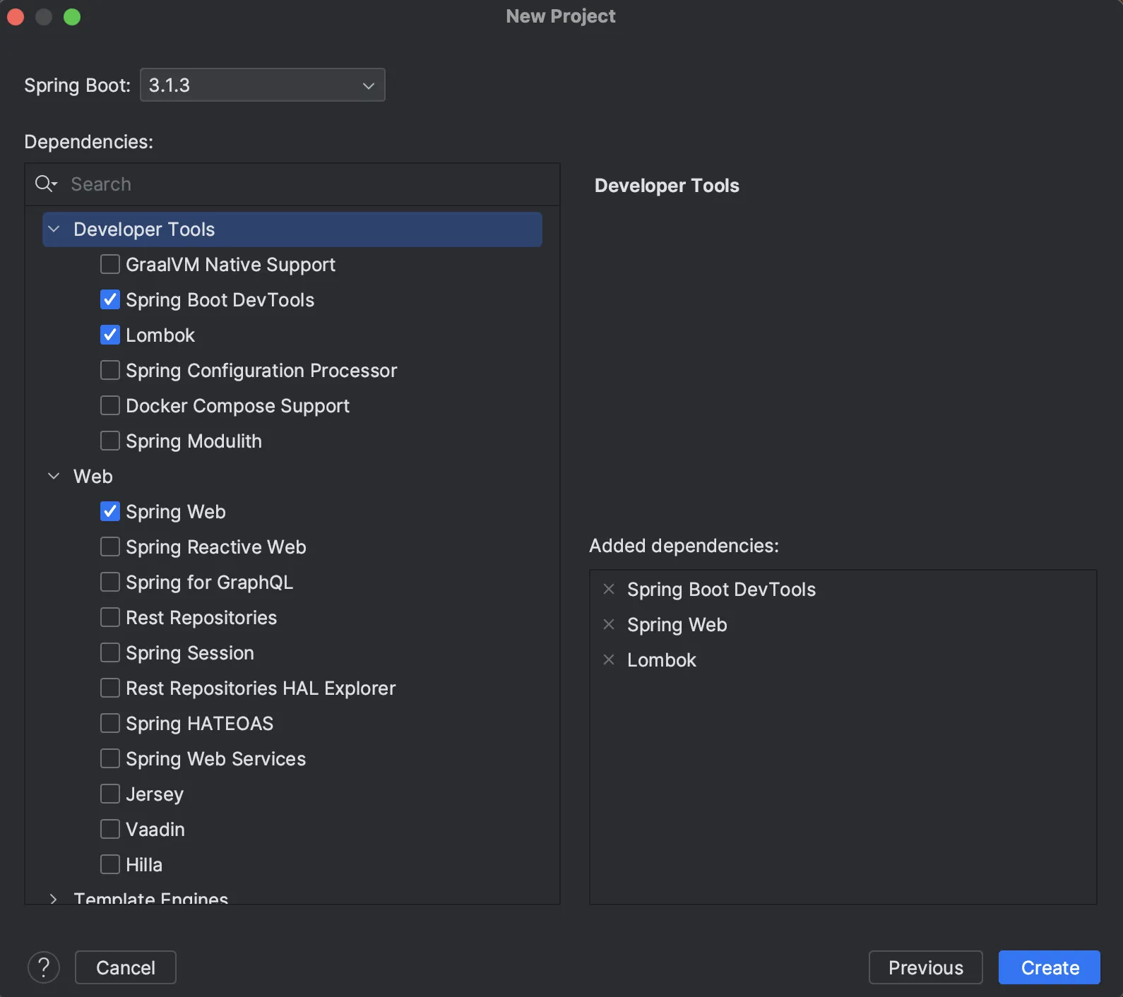1123x997 pixels.
Task: Enable the Hilla checkbox
Action: (110, 864)
